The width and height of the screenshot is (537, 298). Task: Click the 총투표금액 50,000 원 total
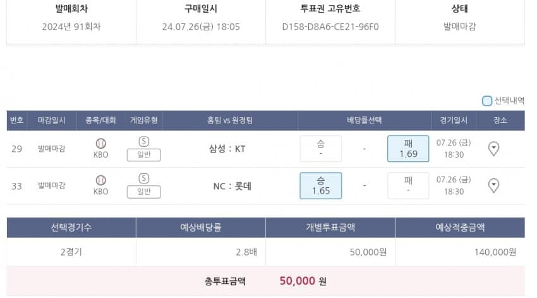click(303, 281)
